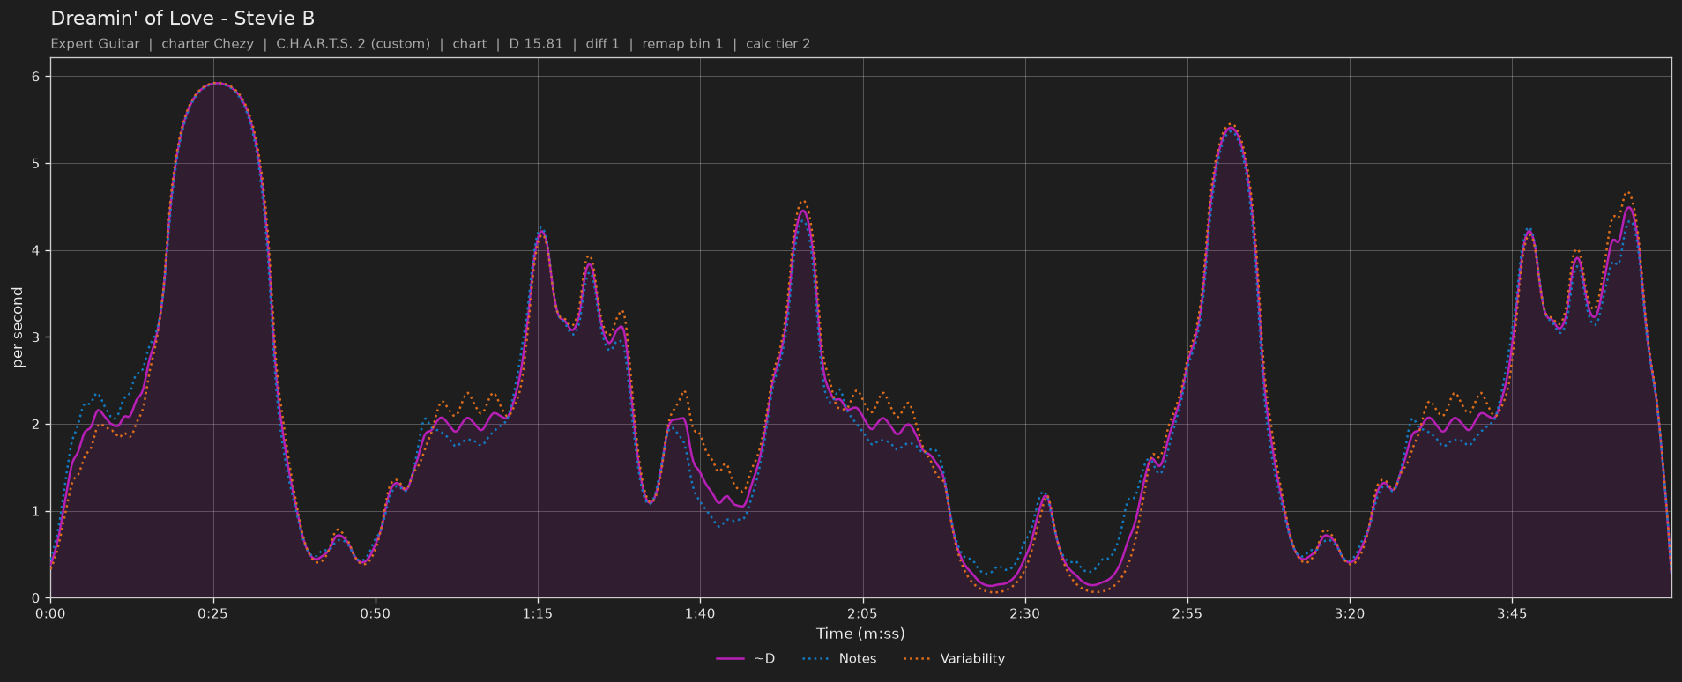The width and height of the screenshot is (1682, 682).
Task: Click the "6" y-axis tick label
Action: (36, 77)
